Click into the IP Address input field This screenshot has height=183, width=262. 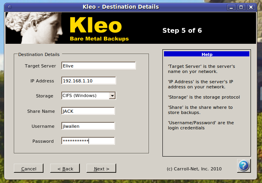[x=89, y=81]
